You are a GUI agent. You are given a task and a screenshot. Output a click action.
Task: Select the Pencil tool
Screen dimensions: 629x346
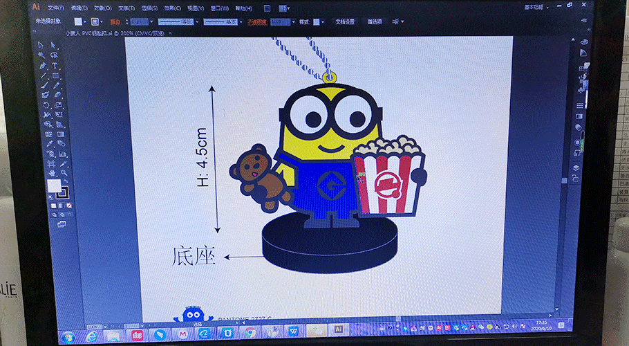(57, 85)
